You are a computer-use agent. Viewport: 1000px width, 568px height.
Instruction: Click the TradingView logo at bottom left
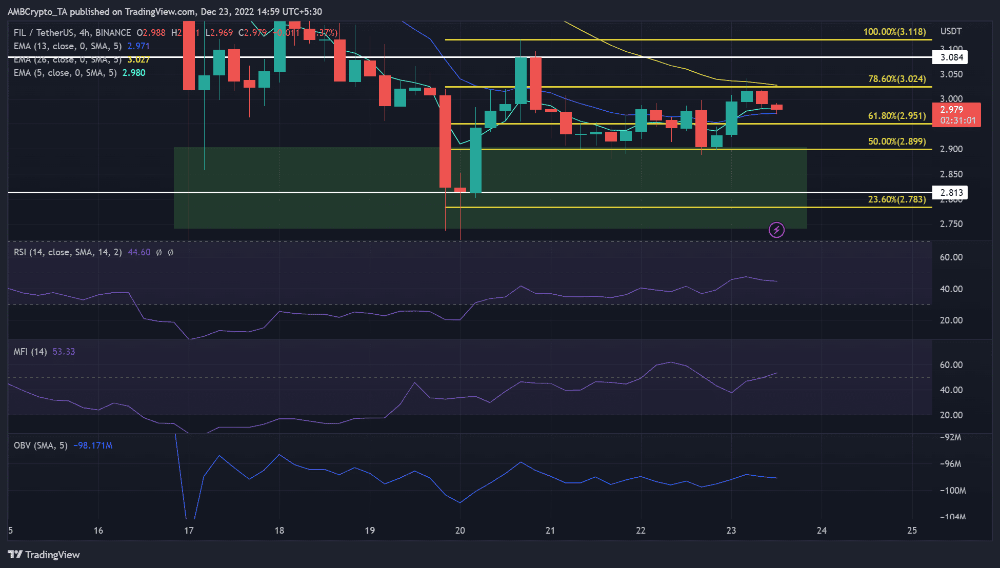(44, 555)
